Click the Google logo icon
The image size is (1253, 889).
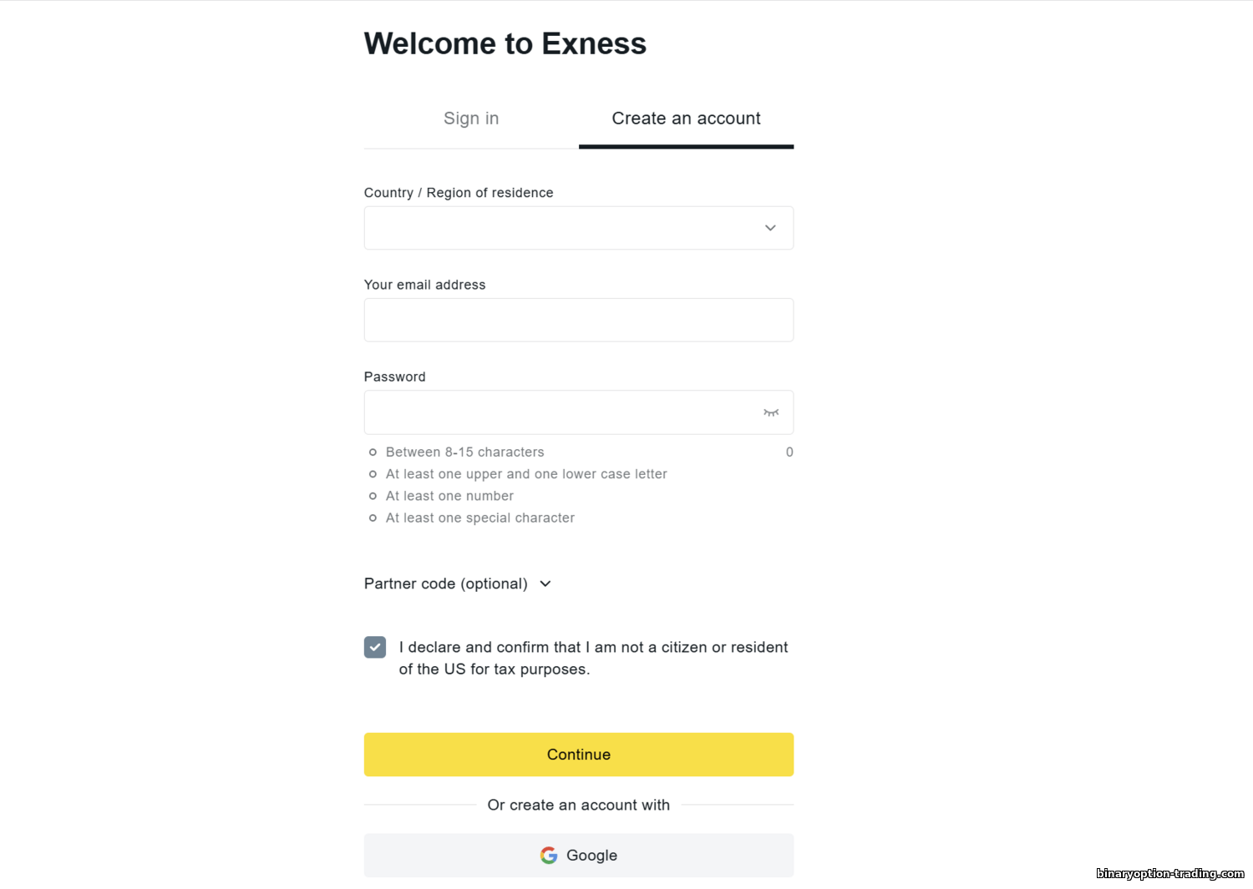click(x=549, y=855)
